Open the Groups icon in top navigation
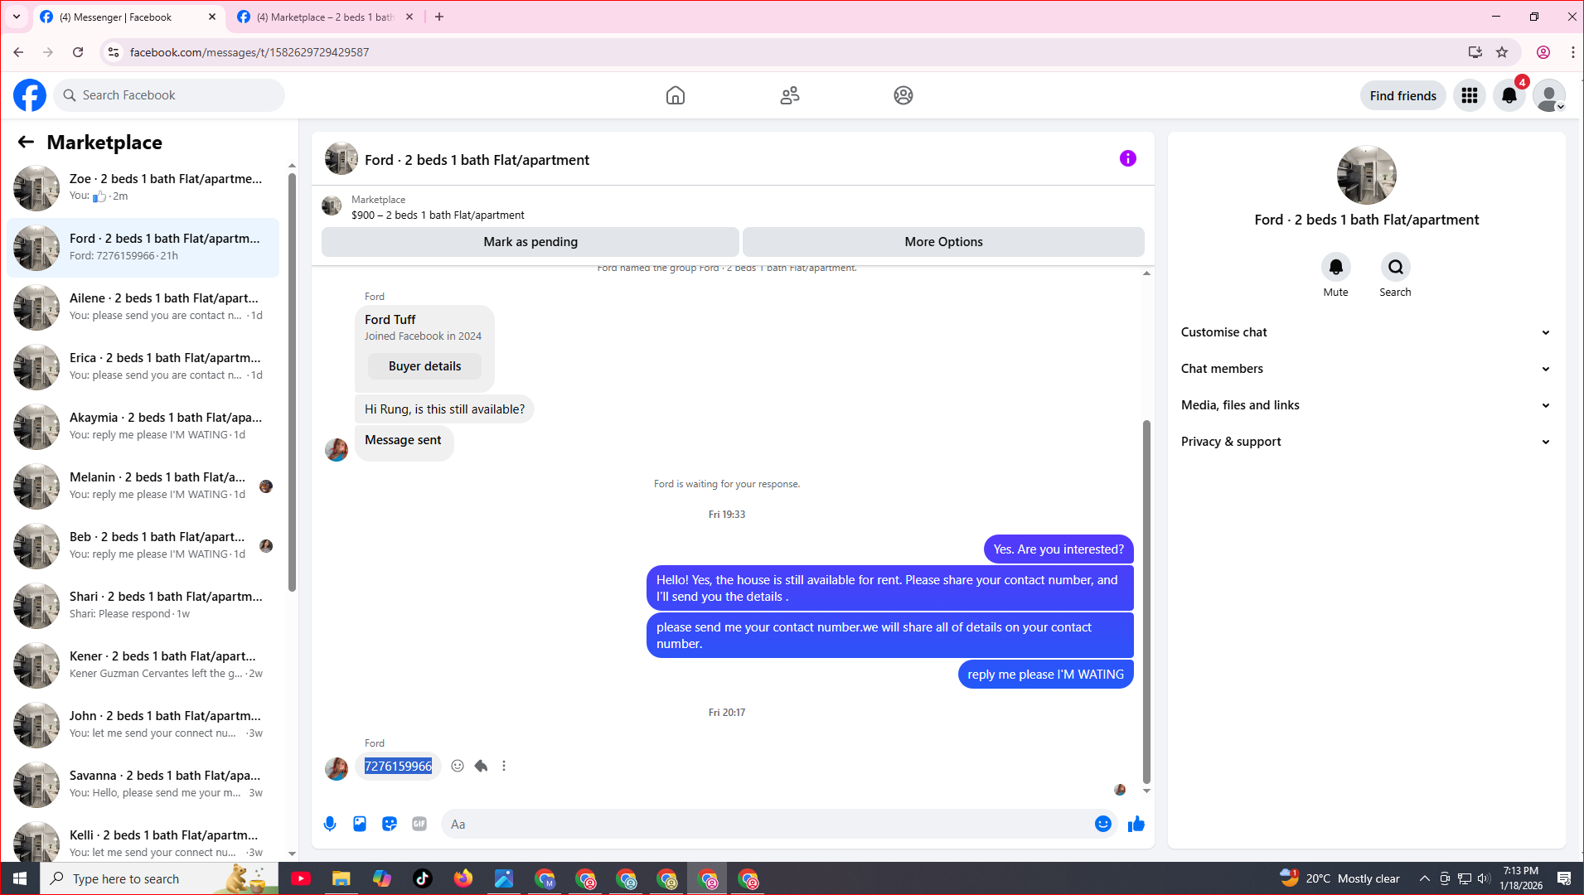 [x=903, y=95]
